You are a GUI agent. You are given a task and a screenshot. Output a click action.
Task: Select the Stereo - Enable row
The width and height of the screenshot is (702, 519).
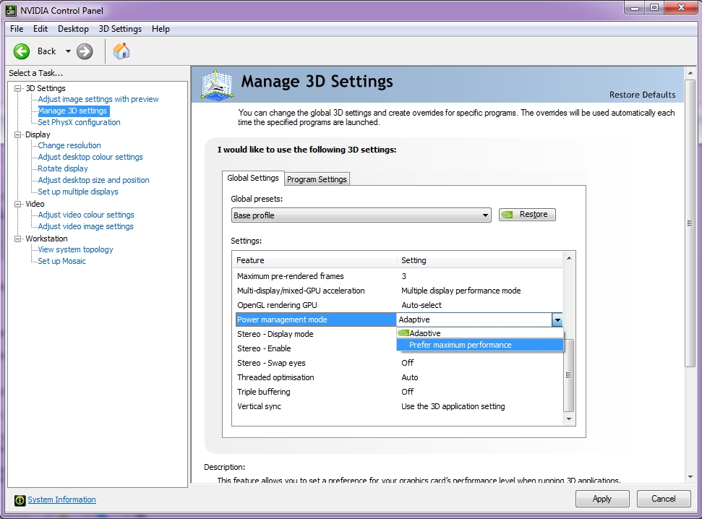(314, 348)
